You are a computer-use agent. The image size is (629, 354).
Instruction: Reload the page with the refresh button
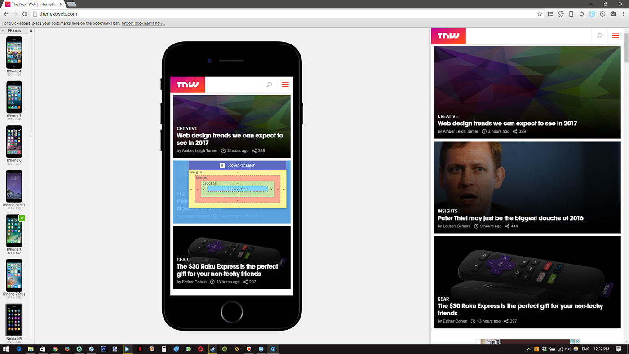pyautogui.click(x=25, y=14)
